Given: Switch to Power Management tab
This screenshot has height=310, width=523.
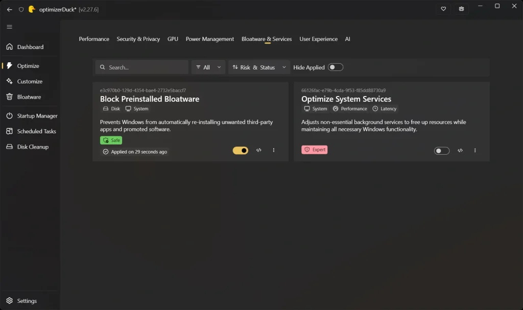Looking at the screenshot, I should [x=210, y=39].
